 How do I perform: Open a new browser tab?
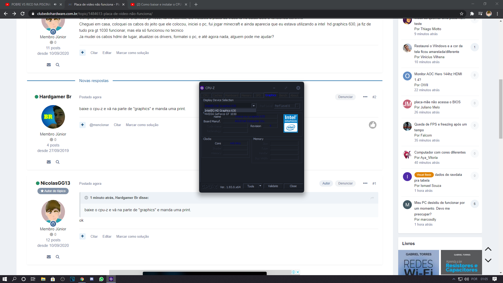point(196,4)
